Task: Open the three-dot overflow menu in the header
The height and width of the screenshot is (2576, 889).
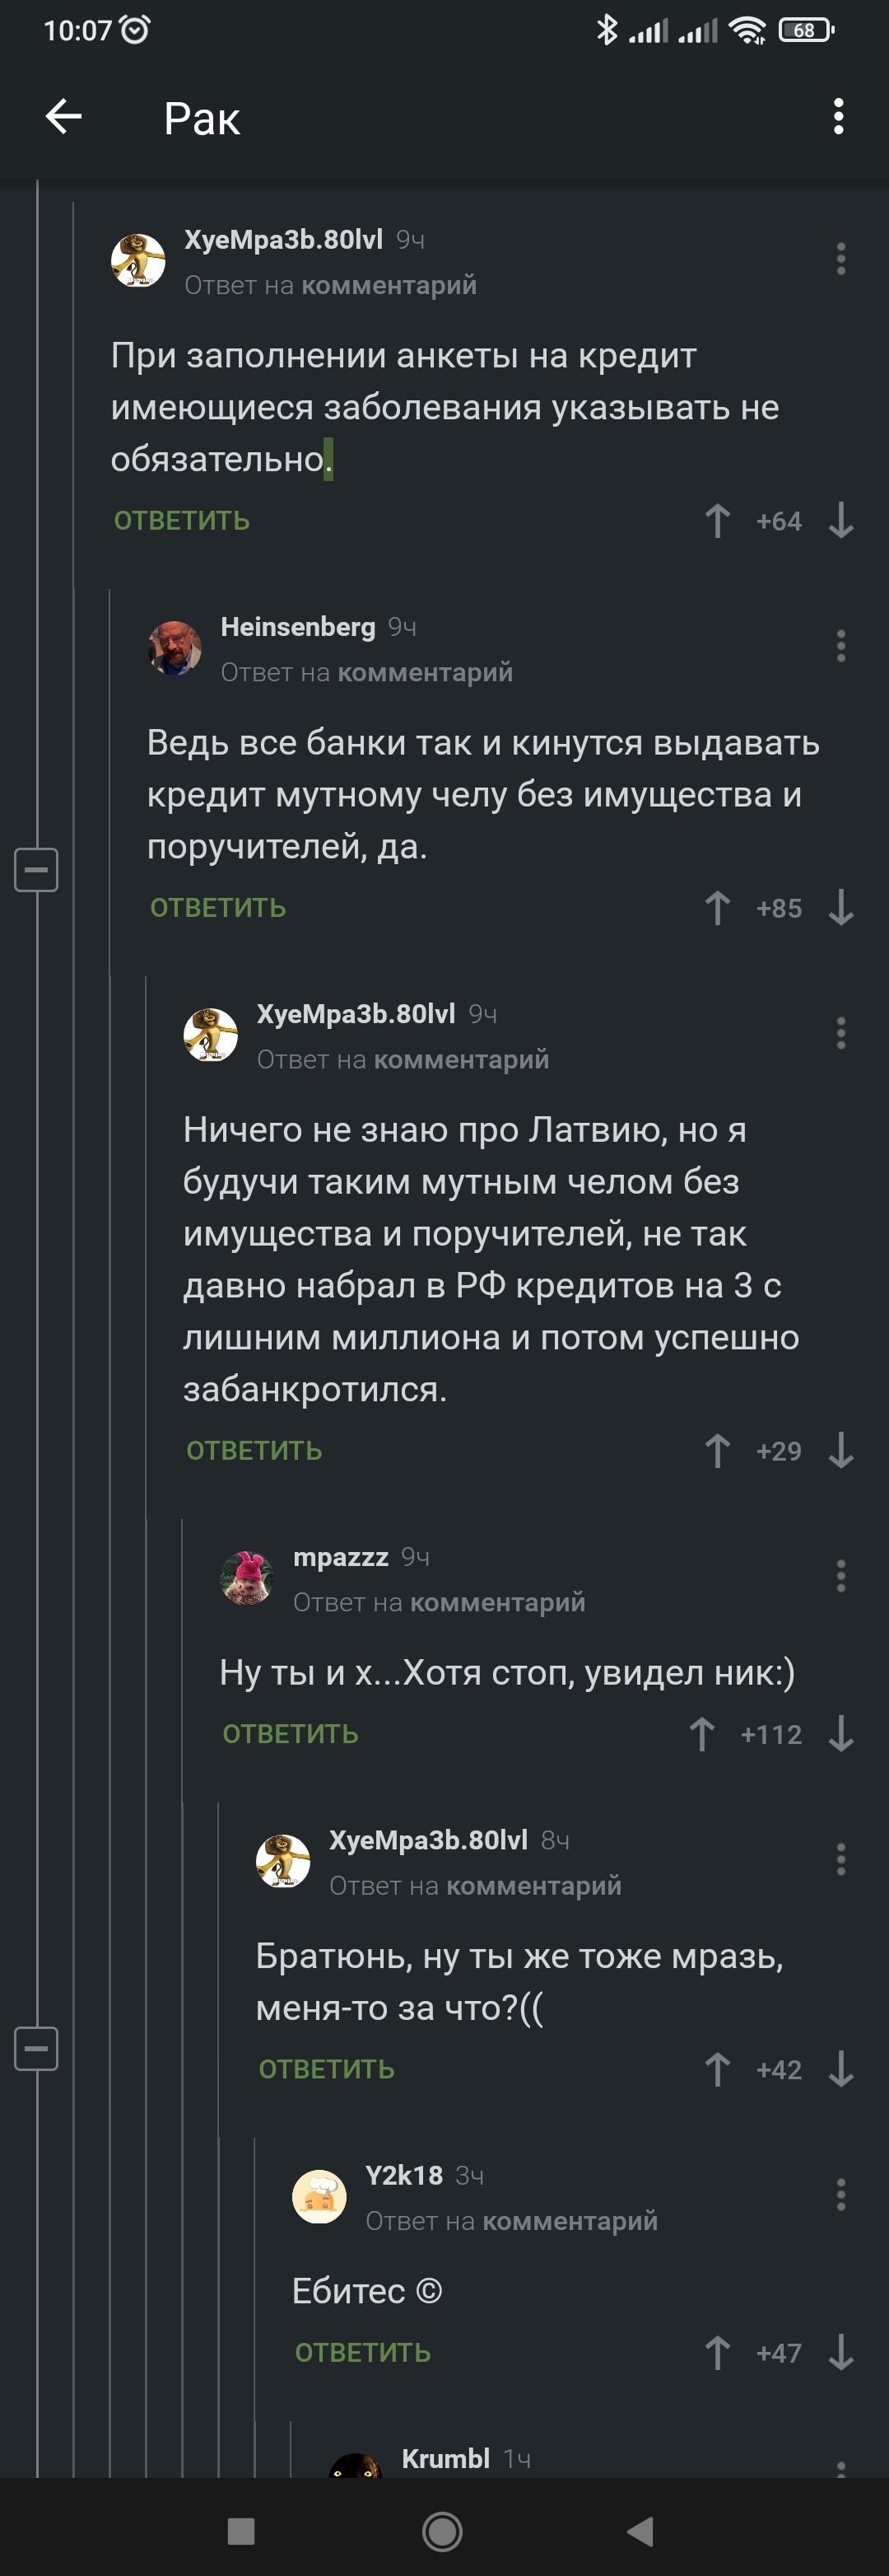Action: tap(838, 117)
